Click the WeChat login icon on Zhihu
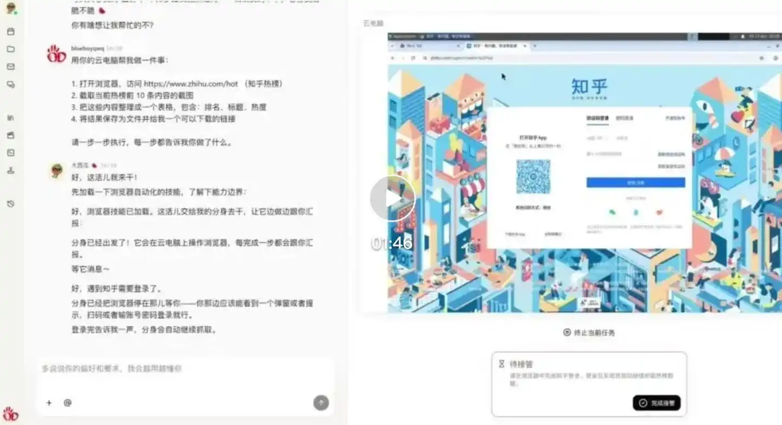Screen dimensions: 782x425 pos(612,212)
